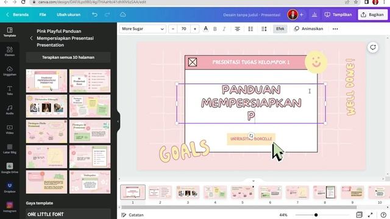Viewport: 390px width, 219px height.
Task: Select page 5 thumbnail in the strip
Action: (243, 192)
